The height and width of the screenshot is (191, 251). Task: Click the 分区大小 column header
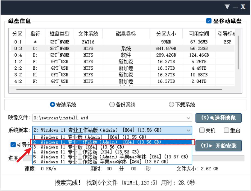pyautogui.click(x=166, y=34)
